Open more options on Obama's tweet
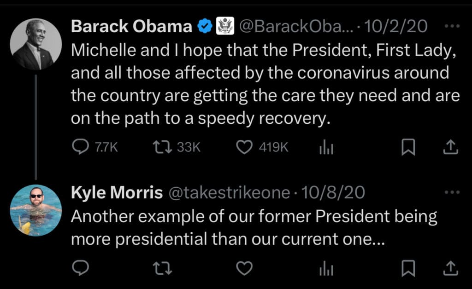Viewport: 472px width, 289px height. [449, 26]
